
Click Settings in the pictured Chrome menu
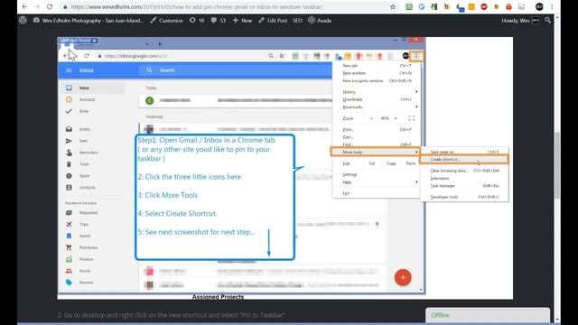point(376,174)
